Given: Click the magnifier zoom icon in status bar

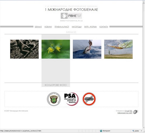Looking at the screenshot, I should (x=133, y=131).
